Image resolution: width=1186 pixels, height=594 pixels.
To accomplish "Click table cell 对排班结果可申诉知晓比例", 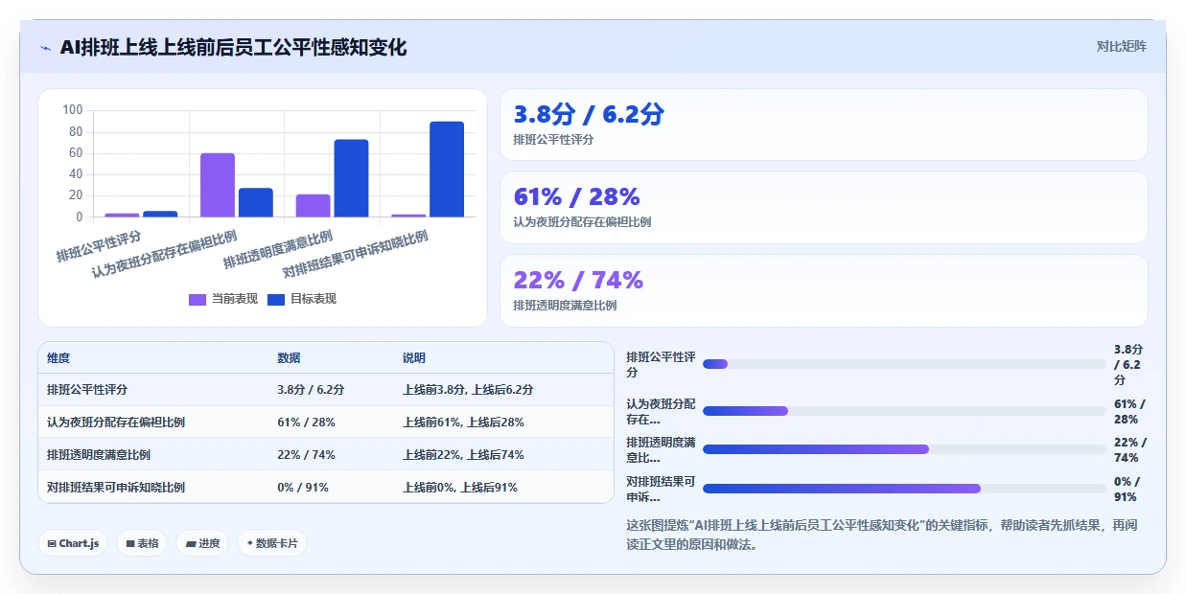I will (116, 488).
